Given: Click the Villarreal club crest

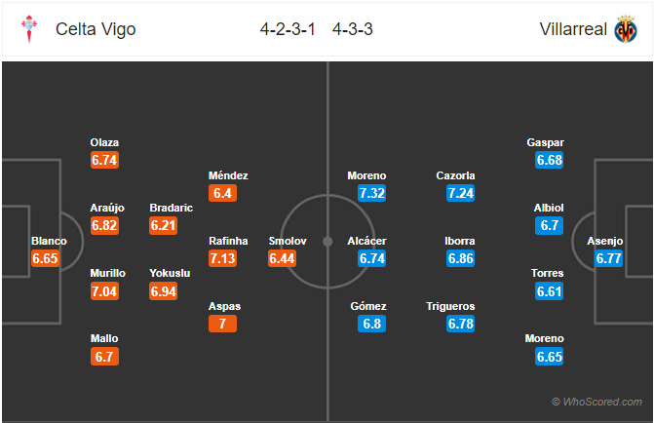Looking at the screenshot, I should (x=625, y=29).
